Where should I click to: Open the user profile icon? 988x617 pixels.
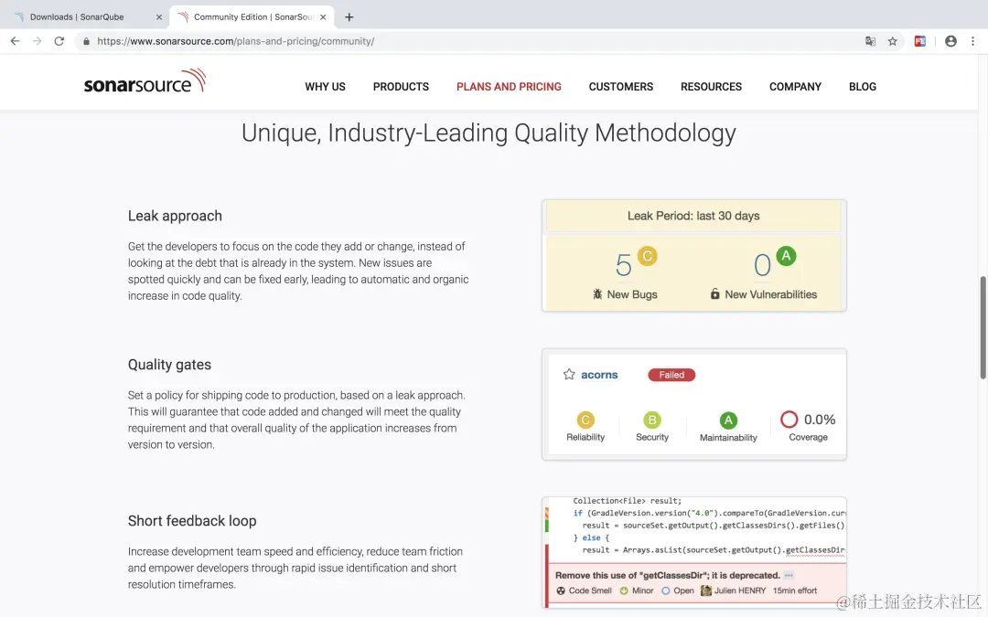coord(950,41)
